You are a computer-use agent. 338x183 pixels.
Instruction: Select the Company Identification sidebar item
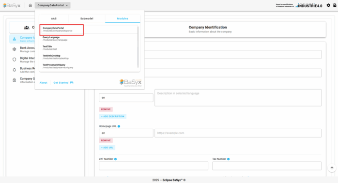click(22, 39)
